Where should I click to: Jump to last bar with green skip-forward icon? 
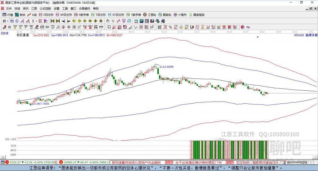(x=58, y=21)
